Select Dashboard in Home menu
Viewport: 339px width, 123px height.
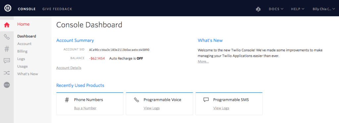(x=26, y=36)
